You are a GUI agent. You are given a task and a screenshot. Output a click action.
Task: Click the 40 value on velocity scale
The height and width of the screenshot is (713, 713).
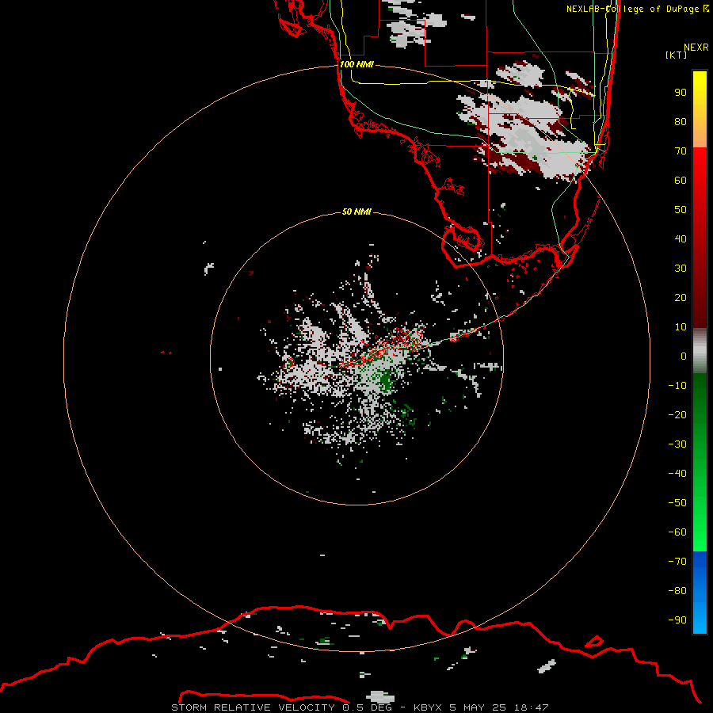pos(681,238)
